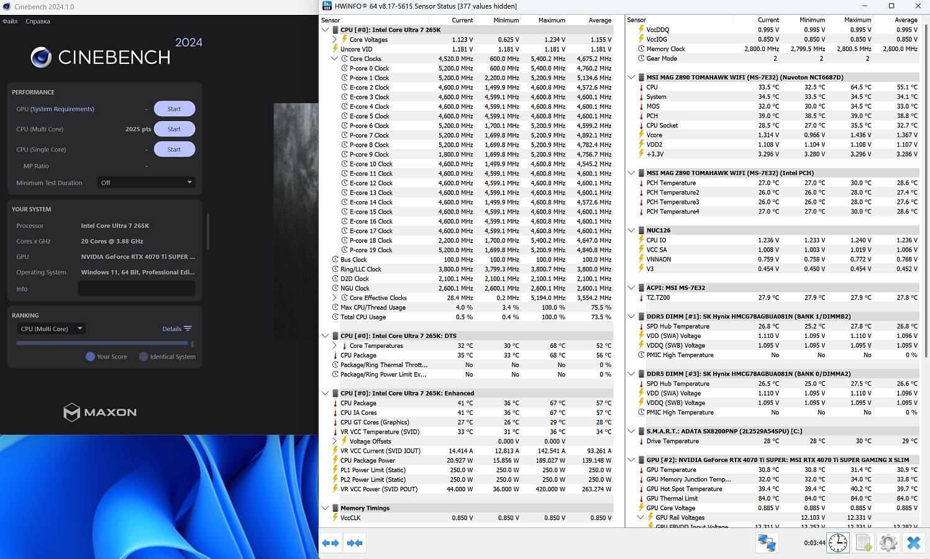
Task: Collapse CPU [#0] Intel Core Ultra 7 265K: DTS group
Action: [x=325, y=336]
